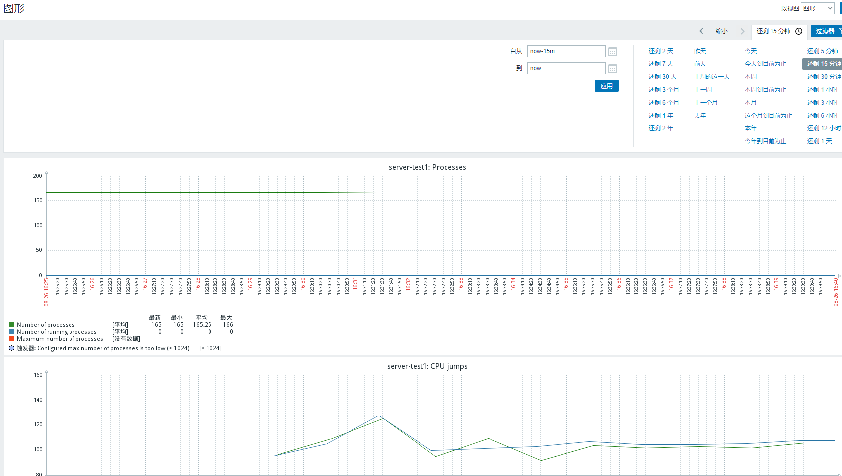Click the 16:31 marker on Processes timeline
The width and height of the screenshot is (842, 476).
(355, 284)
